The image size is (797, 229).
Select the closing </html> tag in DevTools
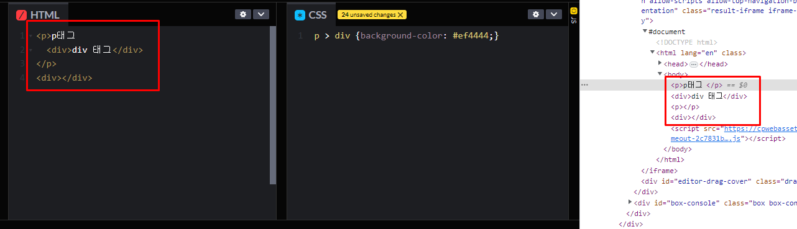coord(670,159)
